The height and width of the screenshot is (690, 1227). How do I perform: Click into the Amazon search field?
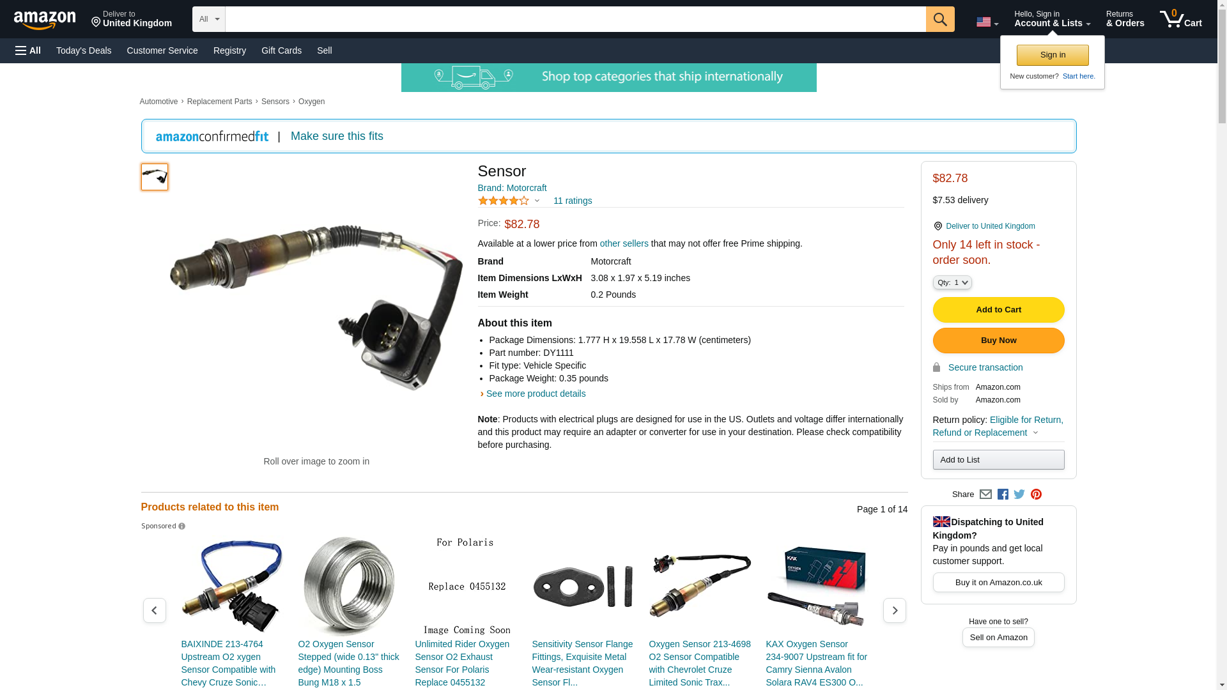click(575, 19)
